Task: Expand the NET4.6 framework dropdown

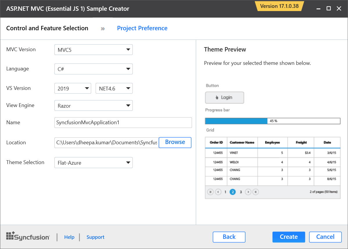Action: tap(114, 88)
